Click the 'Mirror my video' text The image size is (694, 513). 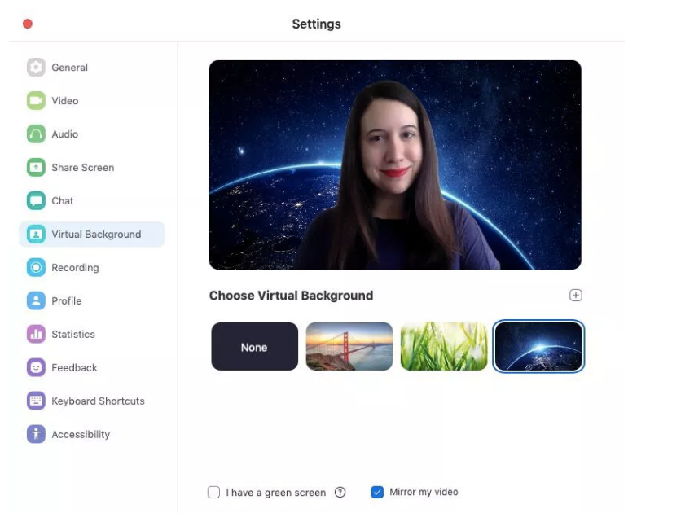[424, 492]
